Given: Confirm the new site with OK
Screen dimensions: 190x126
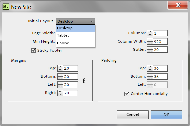Looking at the screenshot, I should coord(166,114).
